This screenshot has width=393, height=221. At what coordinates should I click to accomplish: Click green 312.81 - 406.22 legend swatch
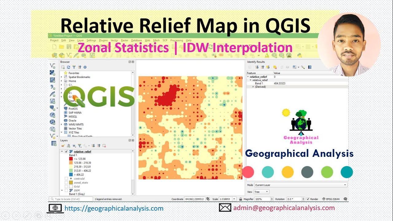[71, 171]
